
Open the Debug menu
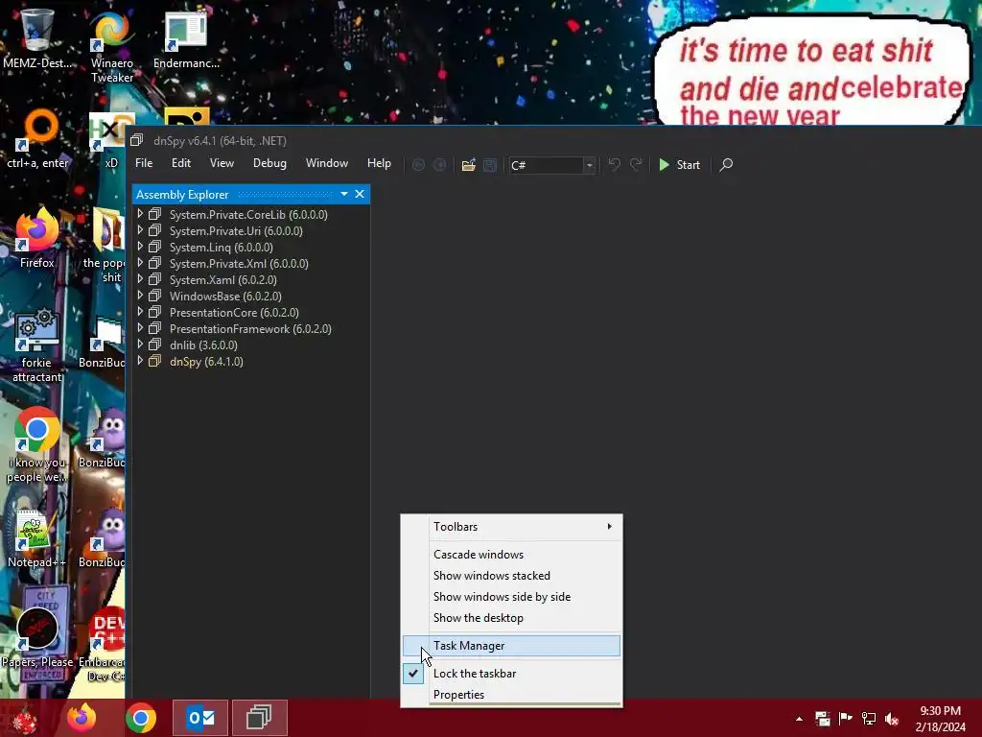click(x=269, y=163)
